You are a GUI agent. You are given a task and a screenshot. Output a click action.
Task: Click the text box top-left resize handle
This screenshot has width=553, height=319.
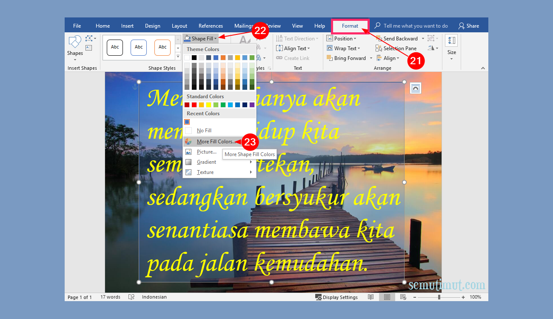click(x=139, y=82)
